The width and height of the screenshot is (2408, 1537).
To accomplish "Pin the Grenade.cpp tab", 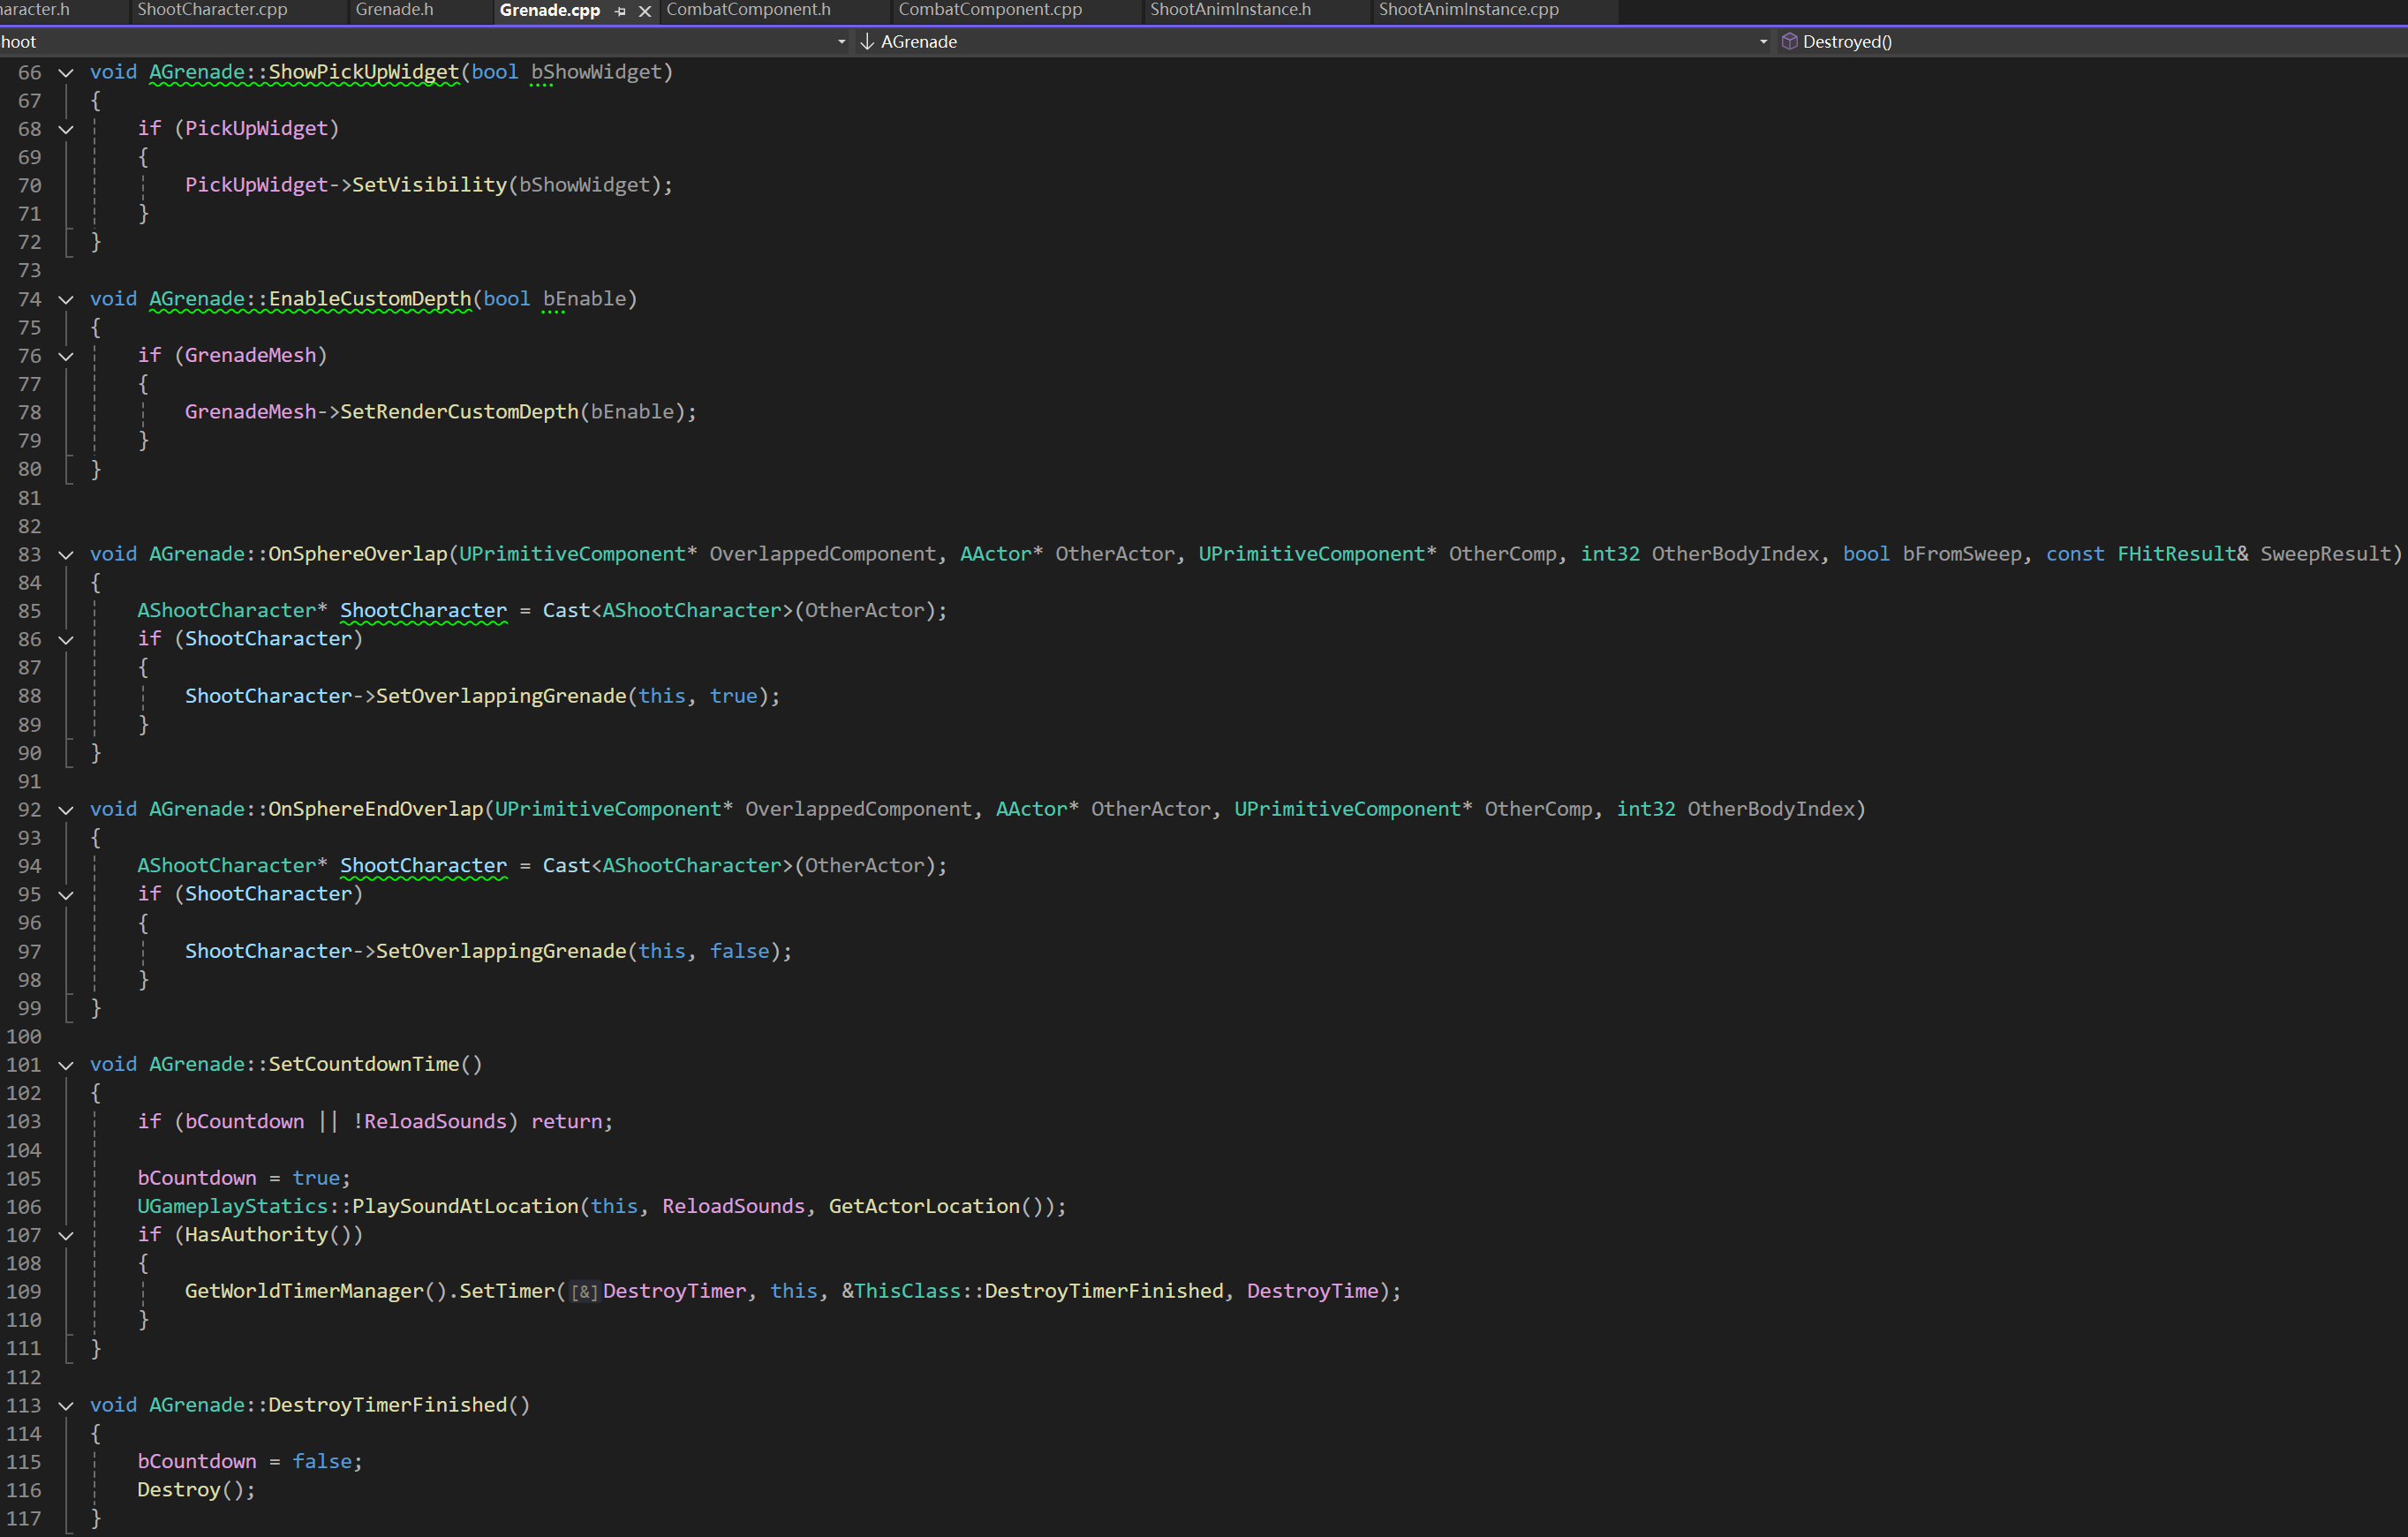I will (x=620, y=11).
